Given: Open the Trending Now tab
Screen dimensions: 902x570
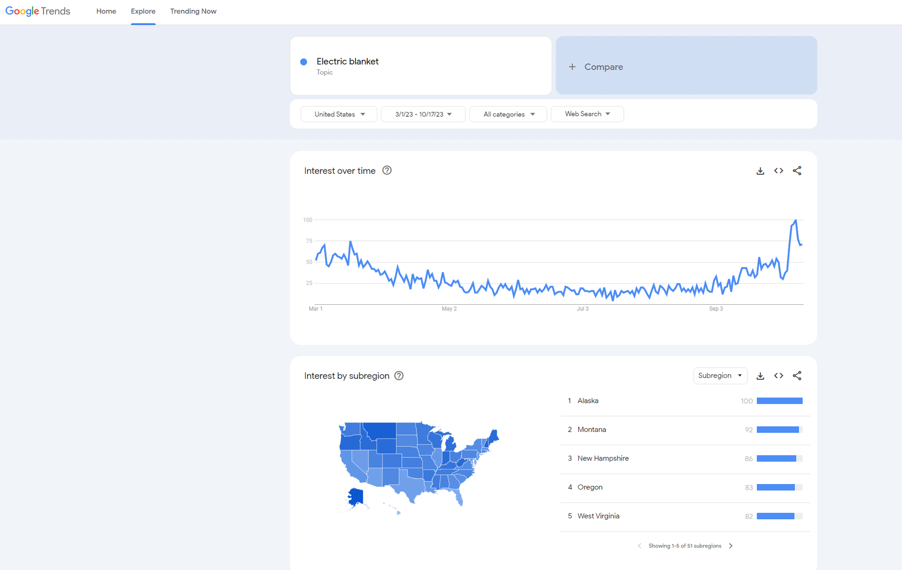Looking at the screenshot, I should pyautogui.click(x=193, y=11).
